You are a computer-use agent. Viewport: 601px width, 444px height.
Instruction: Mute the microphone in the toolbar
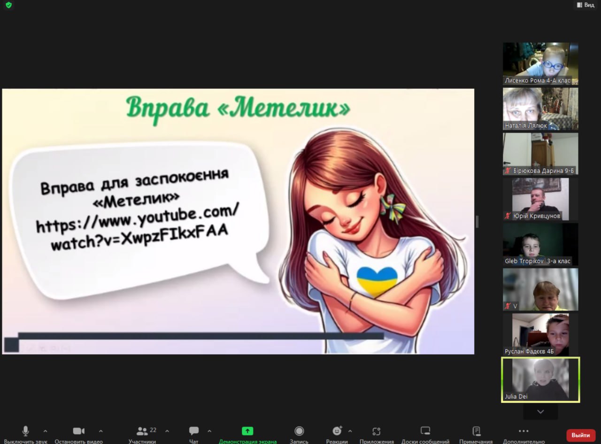point(25,431)
